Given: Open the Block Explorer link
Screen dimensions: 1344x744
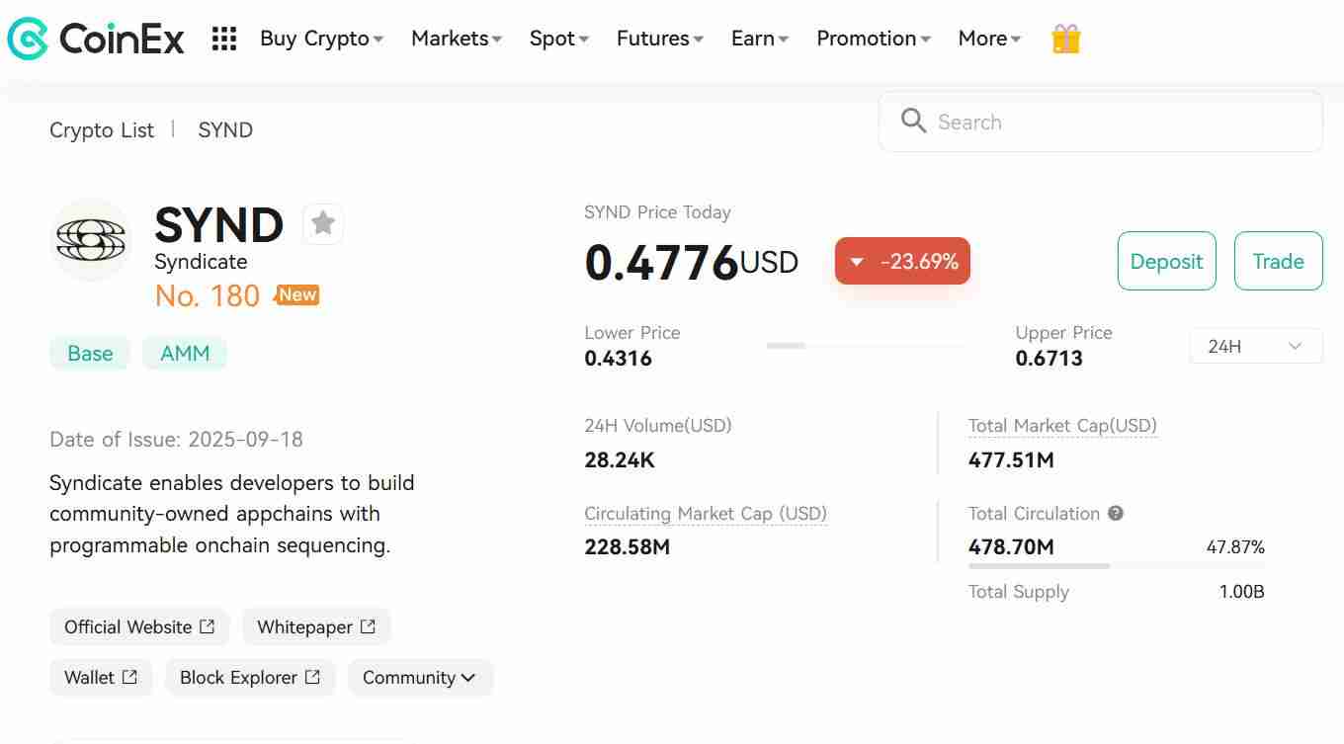Looking at the screenshot, I should click(x=250, y=678).
